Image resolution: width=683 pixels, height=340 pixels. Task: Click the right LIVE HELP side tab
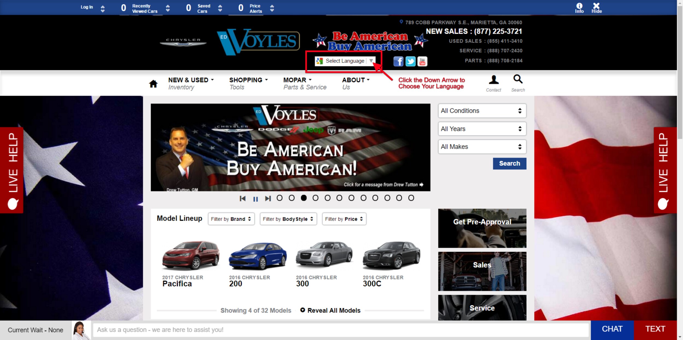click(665, 170)
